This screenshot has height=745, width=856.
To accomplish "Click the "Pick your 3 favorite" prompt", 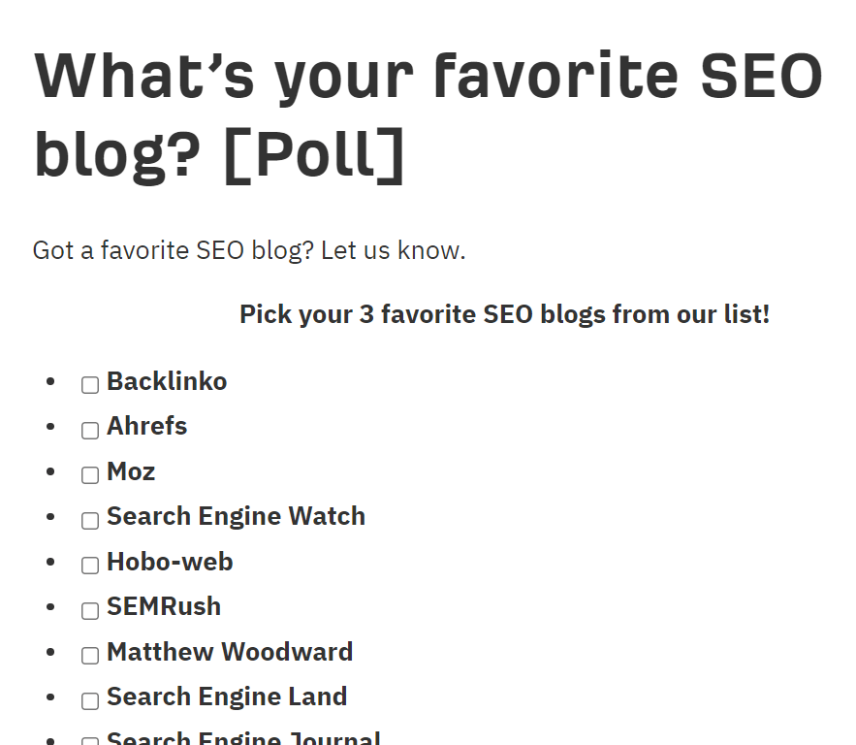I will (x=505, y=314).
